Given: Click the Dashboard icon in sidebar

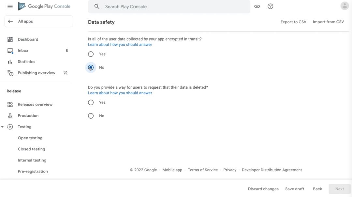Looking at the screenshot, I should [10, 39].
